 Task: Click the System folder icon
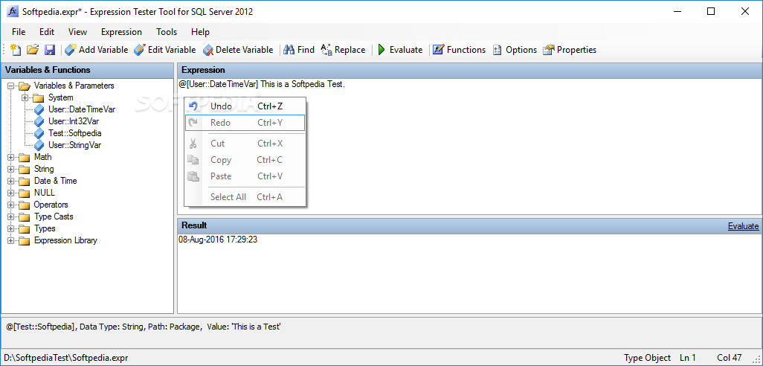pyautogui.click(x=39, y=98)
